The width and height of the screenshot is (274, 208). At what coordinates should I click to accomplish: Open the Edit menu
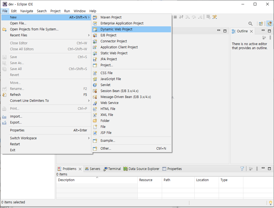click(x=14, y=11)
